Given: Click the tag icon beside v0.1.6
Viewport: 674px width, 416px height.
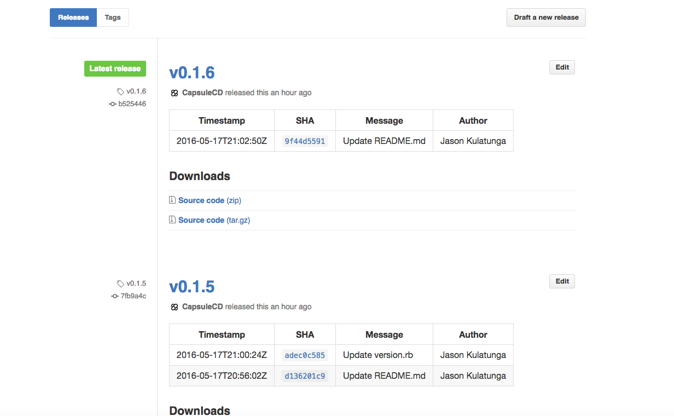Looking at the screenshot, I should (120, 91).
